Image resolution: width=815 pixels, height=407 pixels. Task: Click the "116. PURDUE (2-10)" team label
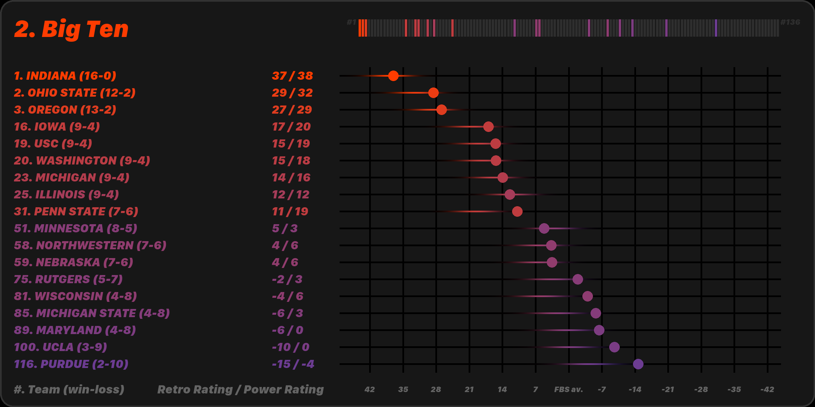tap(71, 364)
